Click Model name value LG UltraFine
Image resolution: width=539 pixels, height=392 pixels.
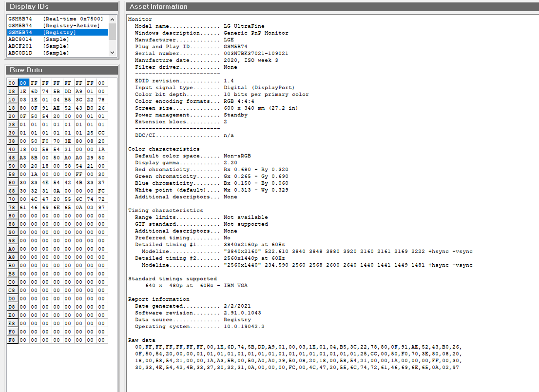pos(244,26)
